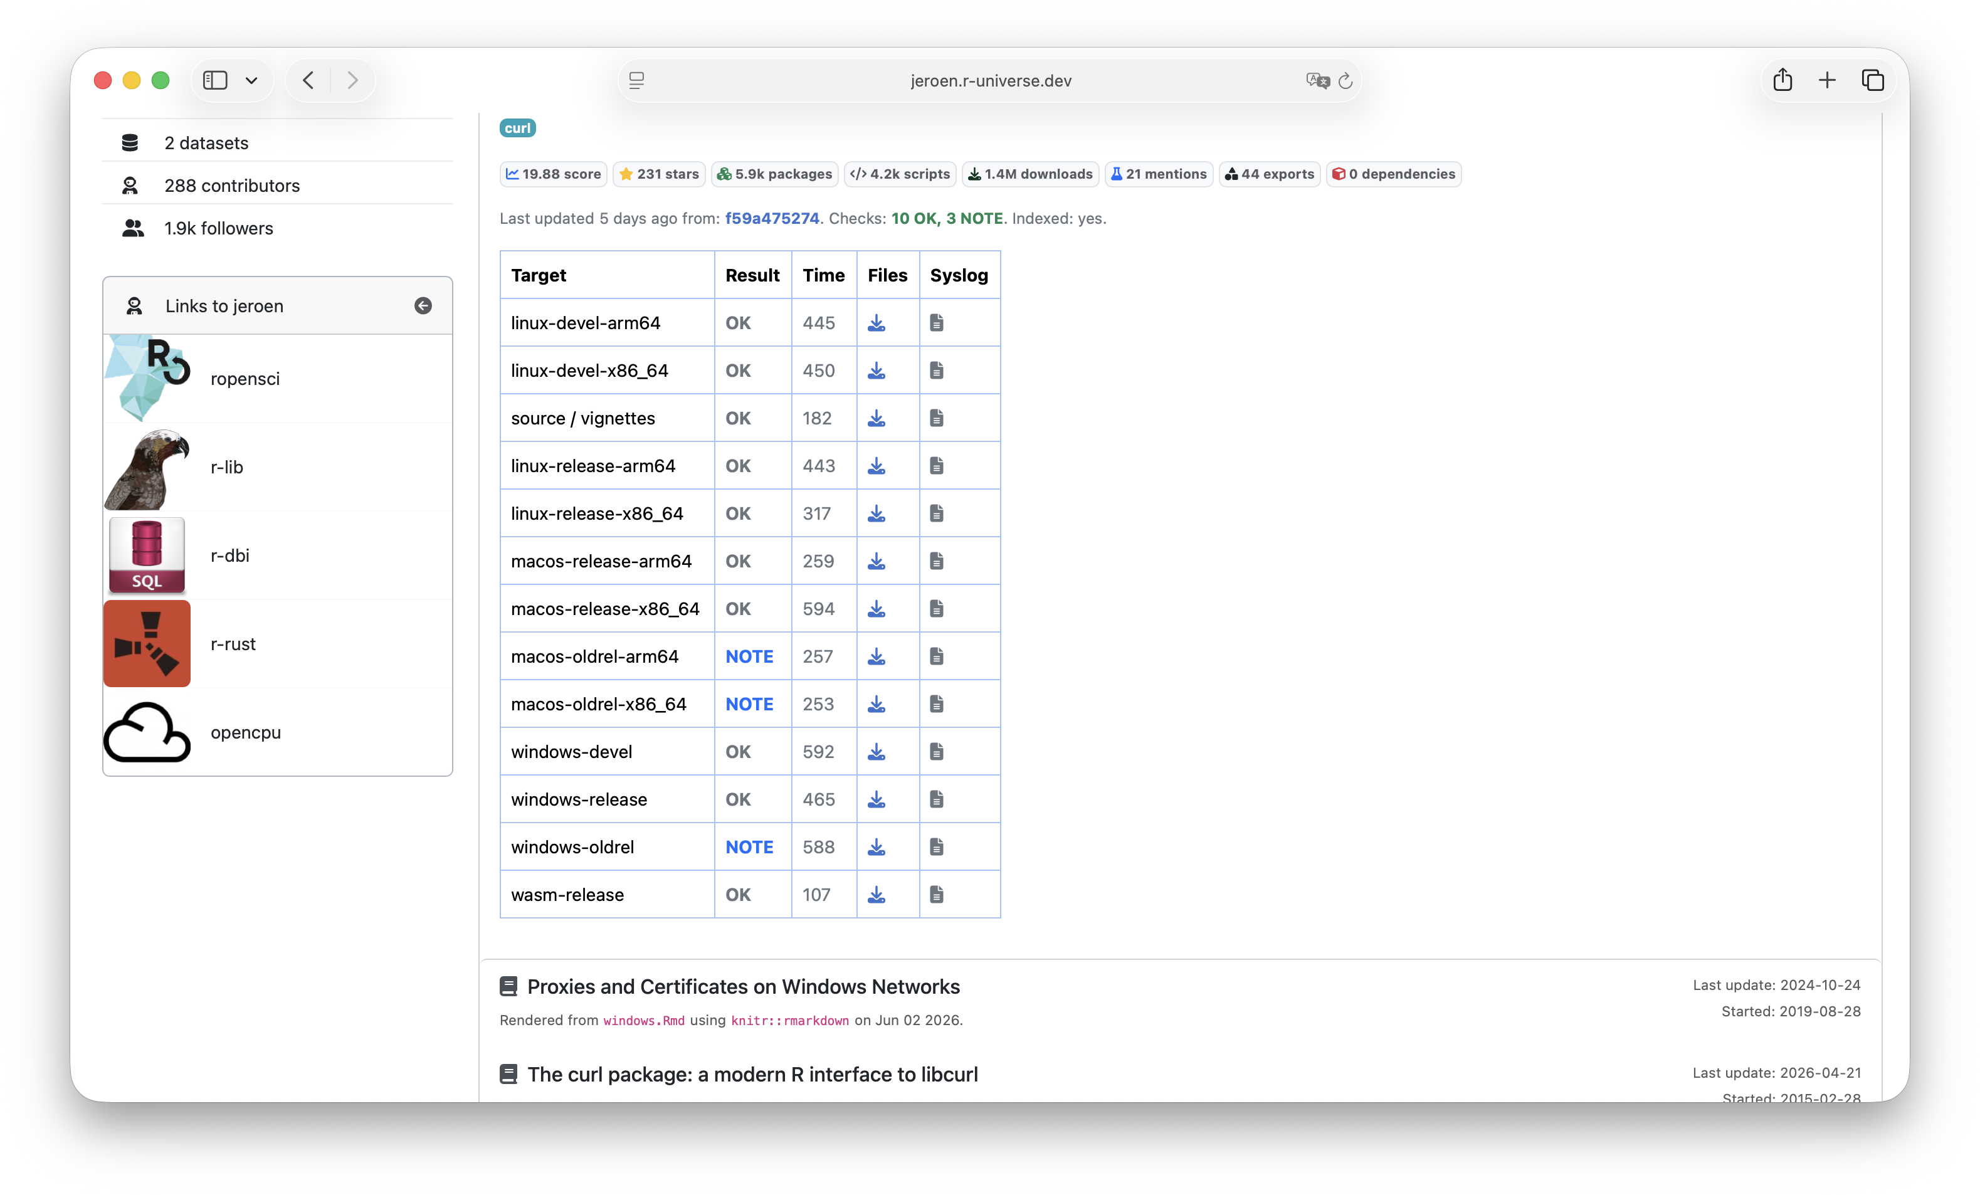Click the 44 exports badge
The height and width of the screenshot is (1195, 1980).
(x=1270, y=174)
